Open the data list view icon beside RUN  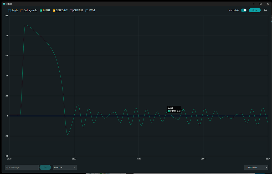point(265,10)
